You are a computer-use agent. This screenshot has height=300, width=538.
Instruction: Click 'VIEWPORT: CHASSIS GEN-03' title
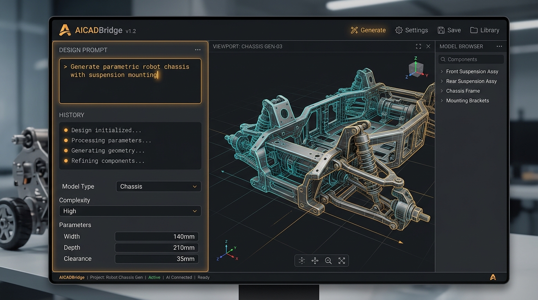[x=247, y=46]
